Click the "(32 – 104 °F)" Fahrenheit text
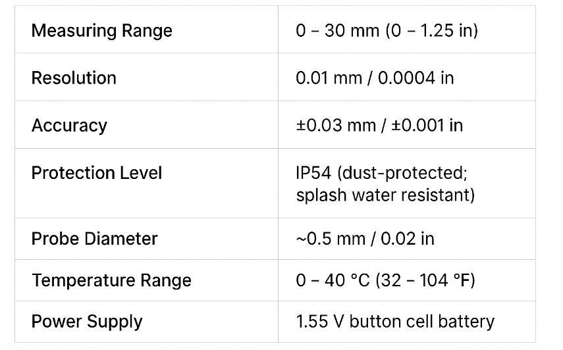Viewport: 563px width, 350px height. click(x=427, y=280)
